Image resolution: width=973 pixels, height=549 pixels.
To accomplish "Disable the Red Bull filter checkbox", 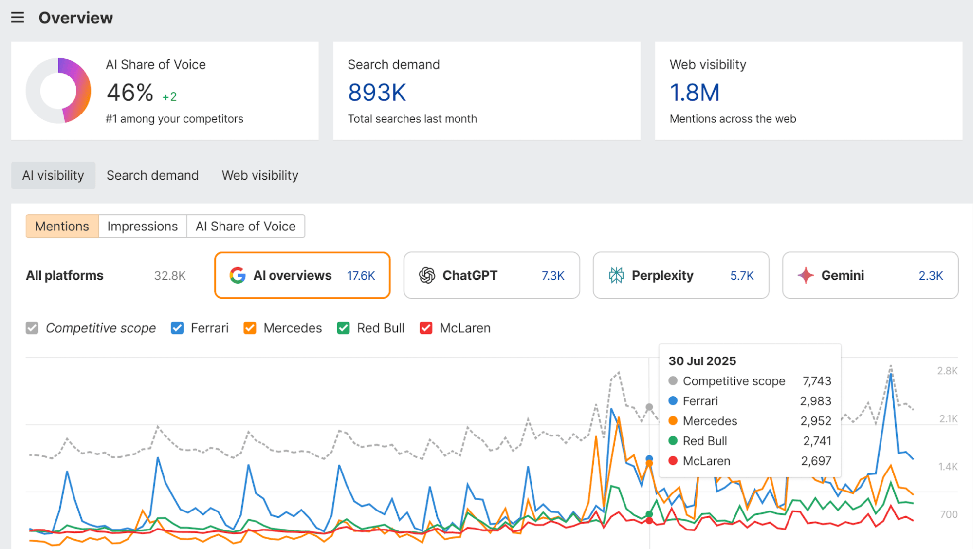I will [343, 328].
